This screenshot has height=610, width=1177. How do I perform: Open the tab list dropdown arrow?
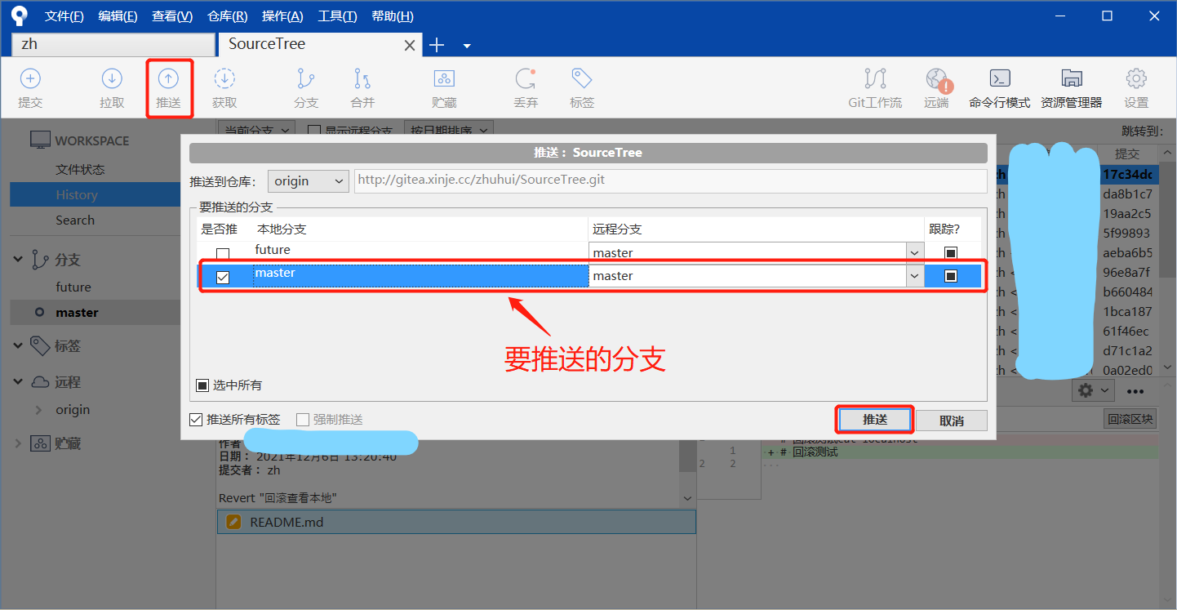tap(467, 46)
